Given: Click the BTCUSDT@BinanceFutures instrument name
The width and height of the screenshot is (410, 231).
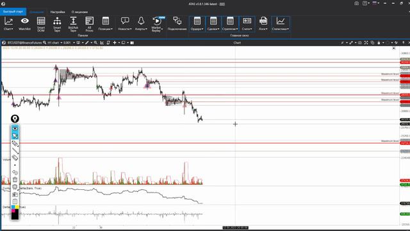Looking at the screenshot, I should click(24, 43).
